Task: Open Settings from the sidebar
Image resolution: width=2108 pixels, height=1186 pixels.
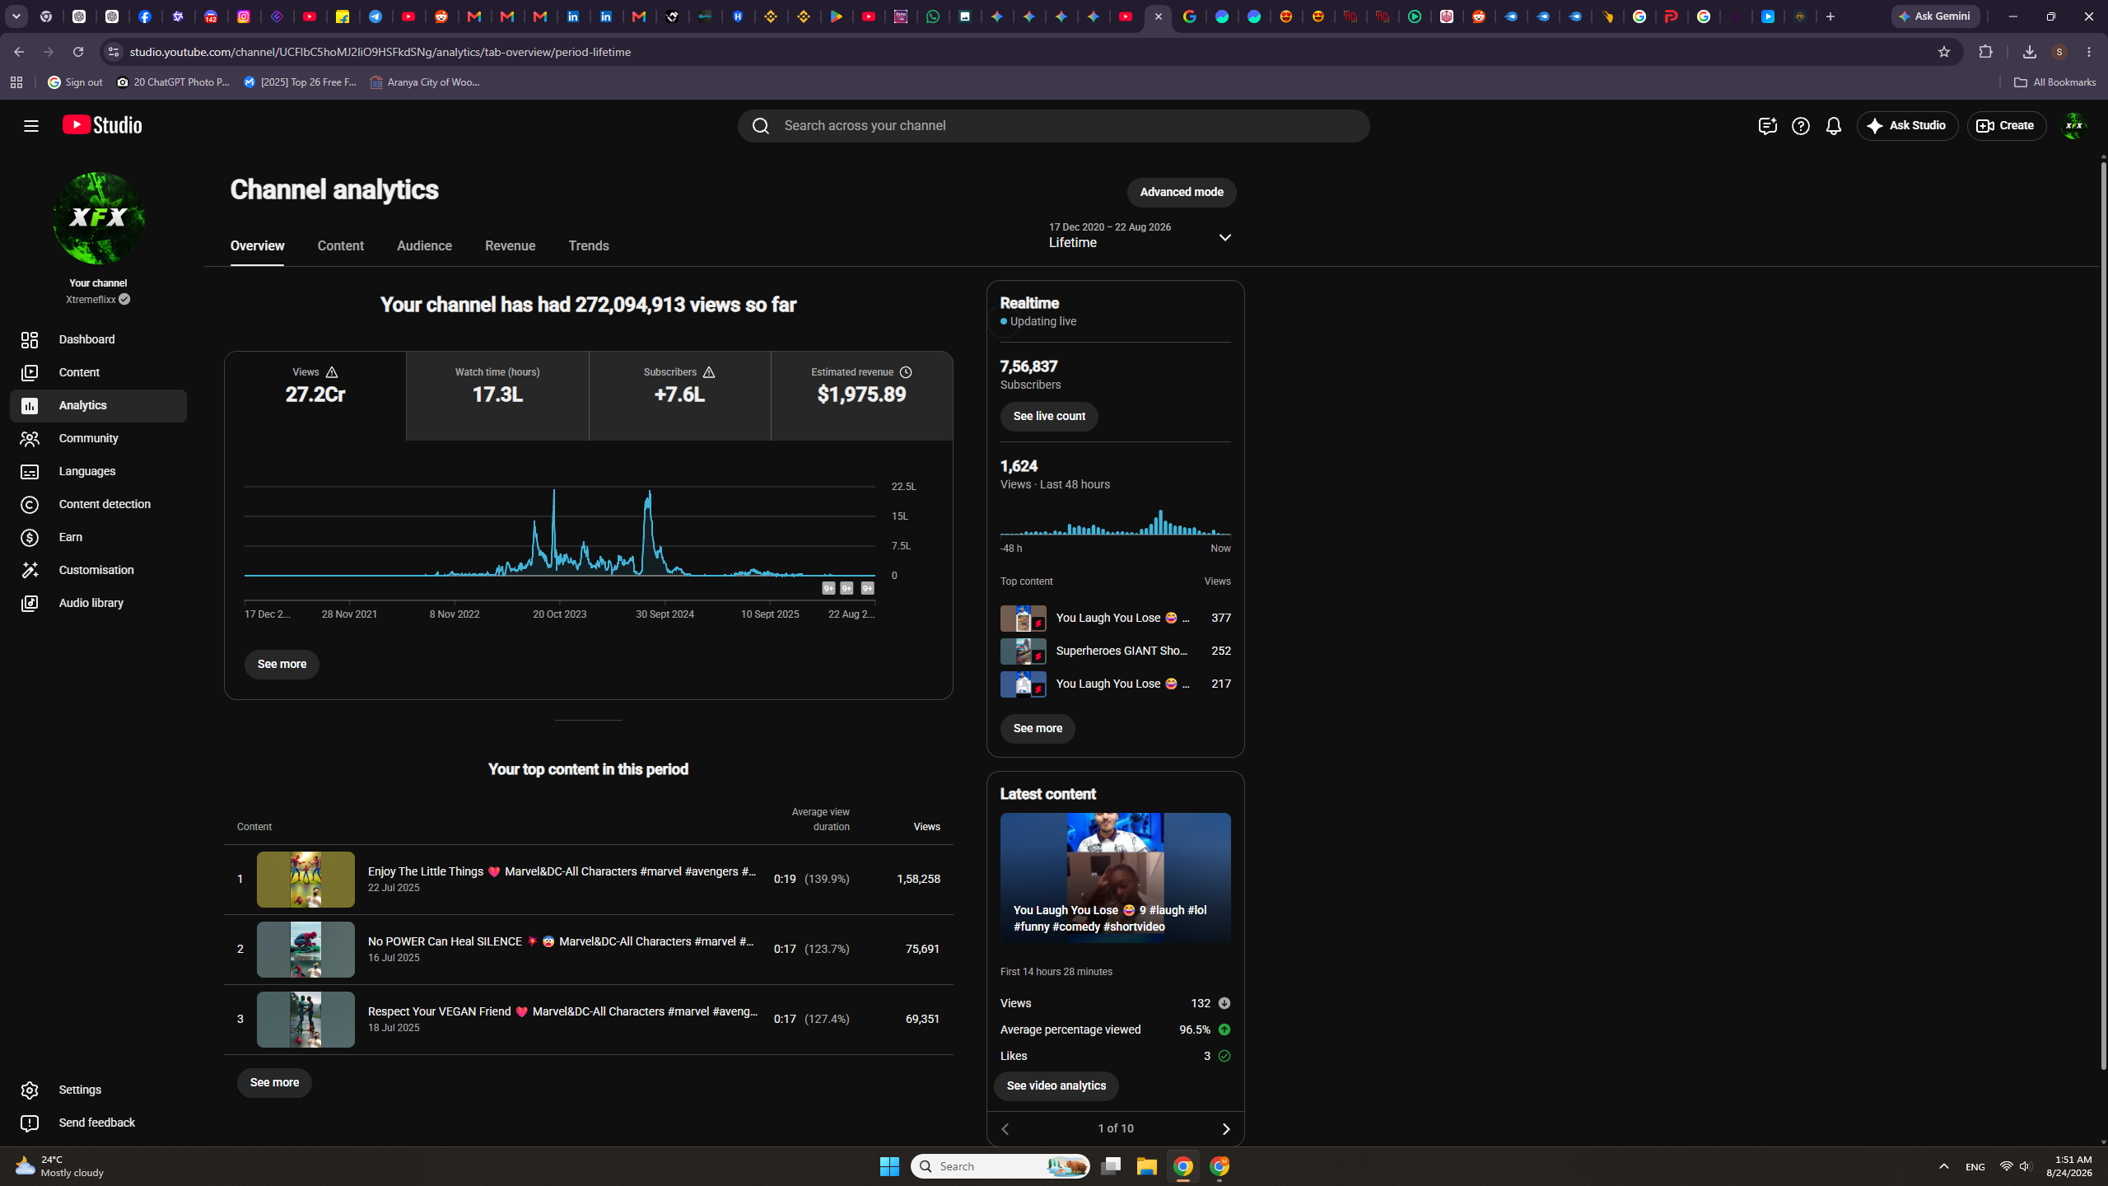Action: coord(98,1090)
